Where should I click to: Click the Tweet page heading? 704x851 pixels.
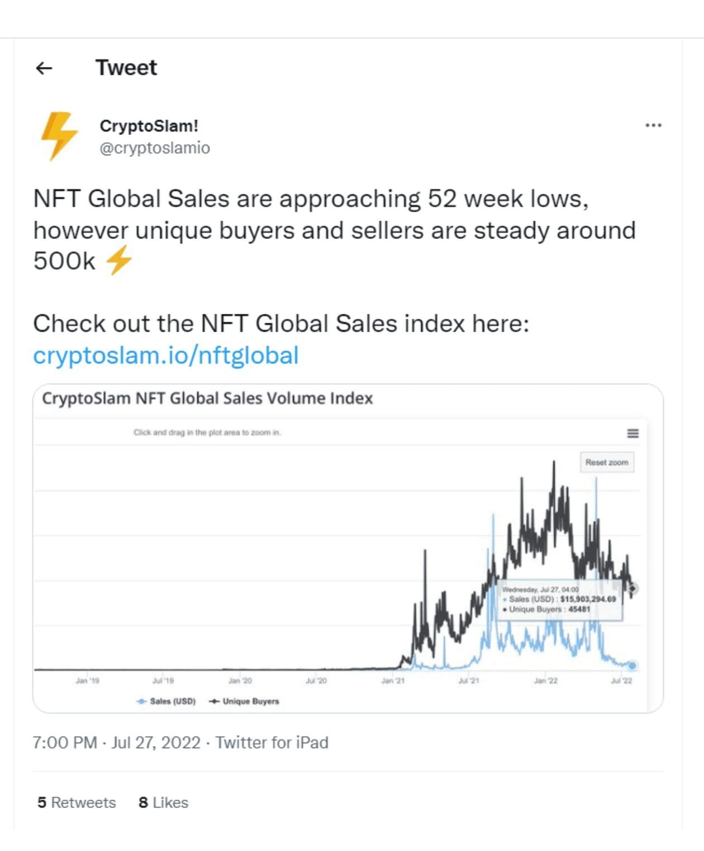coord(126,68)
